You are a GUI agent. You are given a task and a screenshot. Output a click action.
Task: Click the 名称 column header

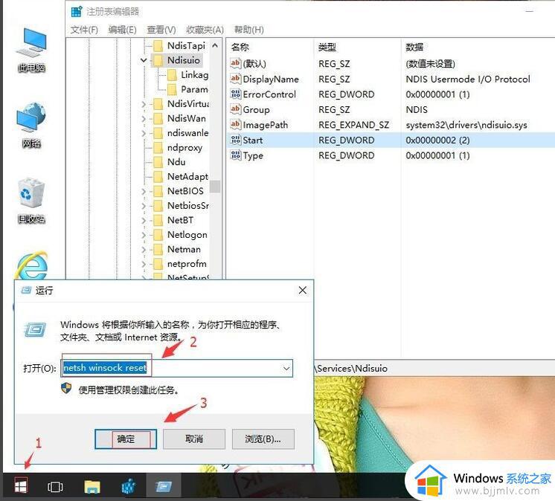pyautogui.click(x=240, y=47)
